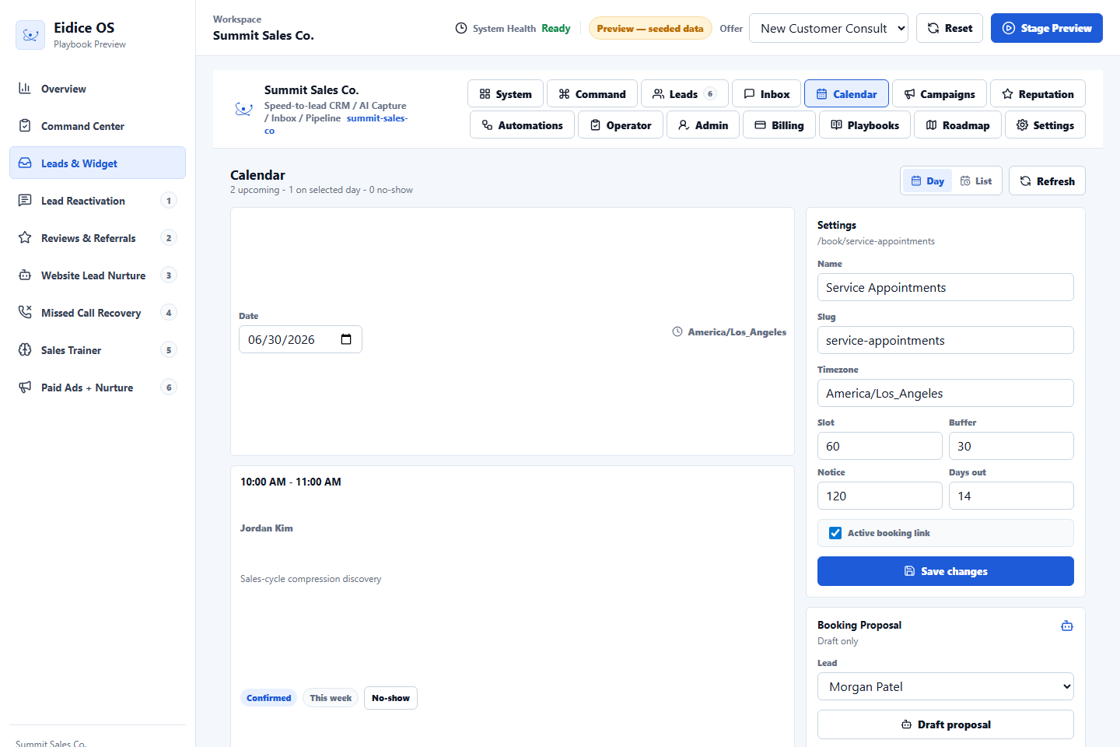Click Save changes button
Viewport: 1120px width, 747px height.
click(945, 571)
